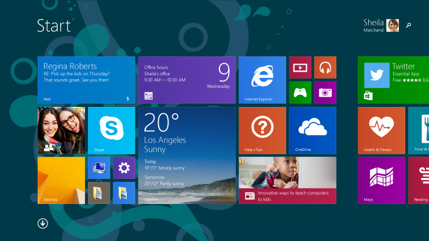Open the Mail tile from Regina Roberts
429x241 pixels.
pyautogui.click(x=86, y=80)
